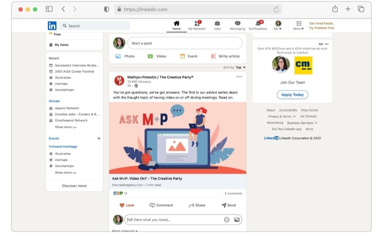View the 13 reactions on the post
The height and width of the screenshot is (241, 382).
(120, 193)
